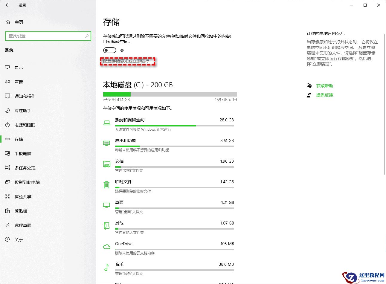Image resolution: width=386 pixels, height=284 pixels.
Task: Open 声音 (Sound) settings via speaker icon
Action: [x=7, y=82]
